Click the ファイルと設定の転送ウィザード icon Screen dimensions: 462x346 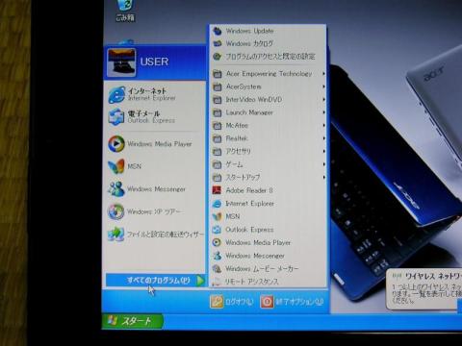[116, 235]
